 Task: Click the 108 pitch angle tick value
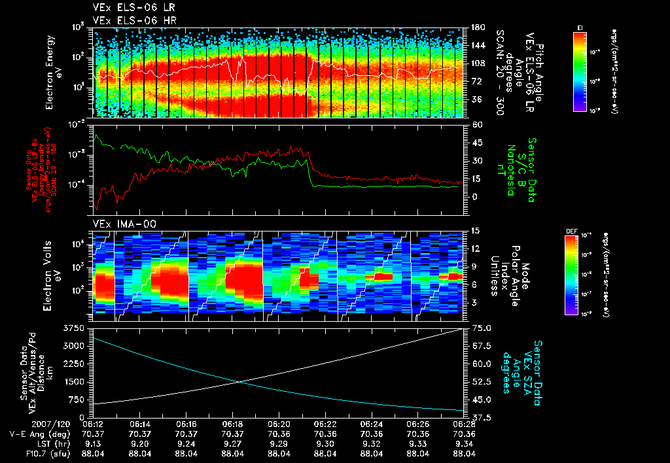coord(478,63)
